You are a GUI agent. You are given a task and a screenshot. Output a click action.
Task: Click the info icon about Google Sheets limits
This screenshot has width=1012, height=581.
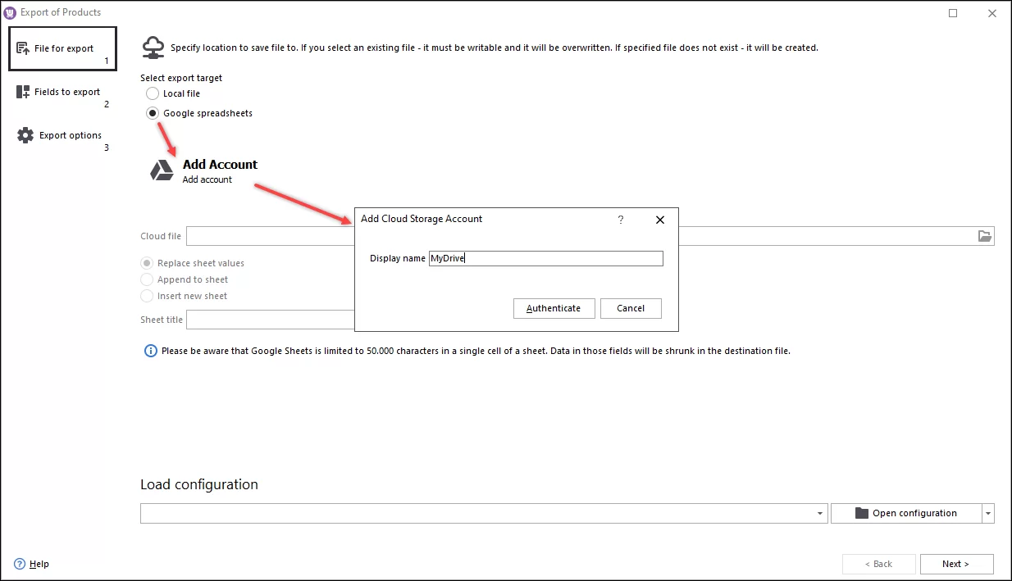tap(149, 351)
